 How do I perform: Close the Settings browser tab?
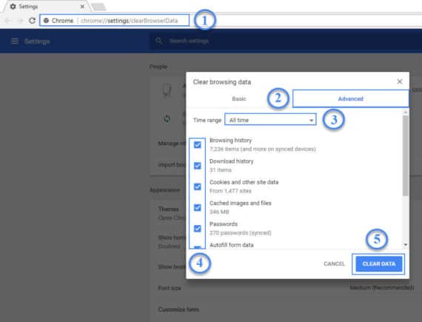(82, 7)
